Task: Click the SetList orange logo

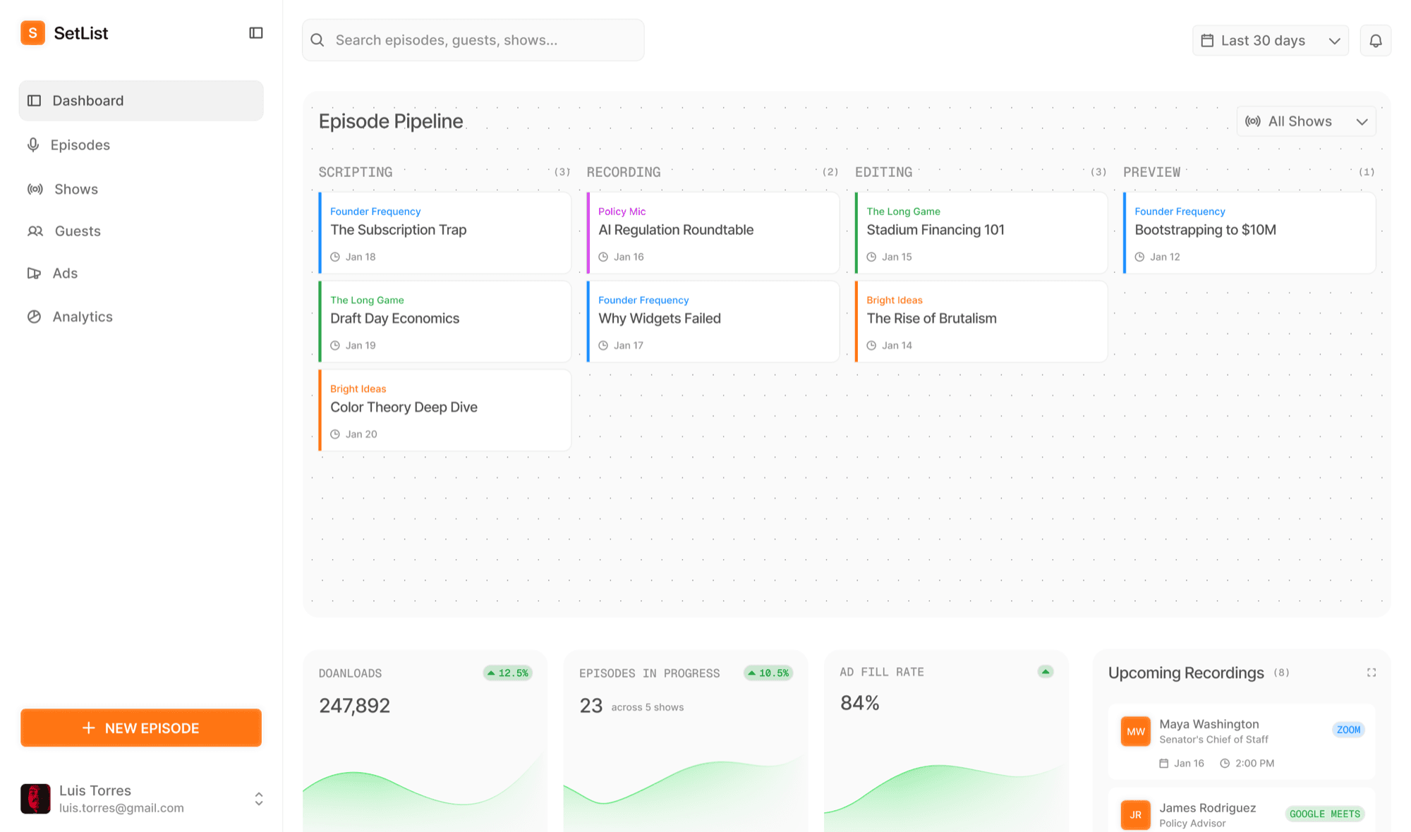Action: pos(32,32)
